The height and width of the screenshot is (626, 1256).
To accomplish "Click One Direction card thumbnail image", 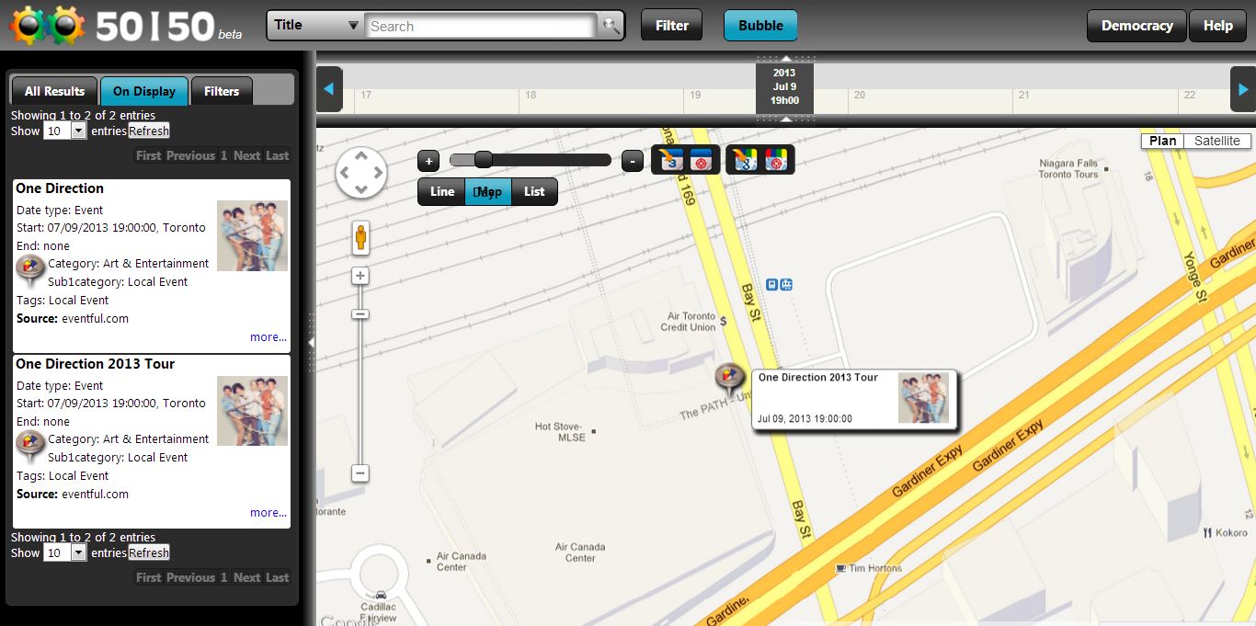I will coord(252,235).
